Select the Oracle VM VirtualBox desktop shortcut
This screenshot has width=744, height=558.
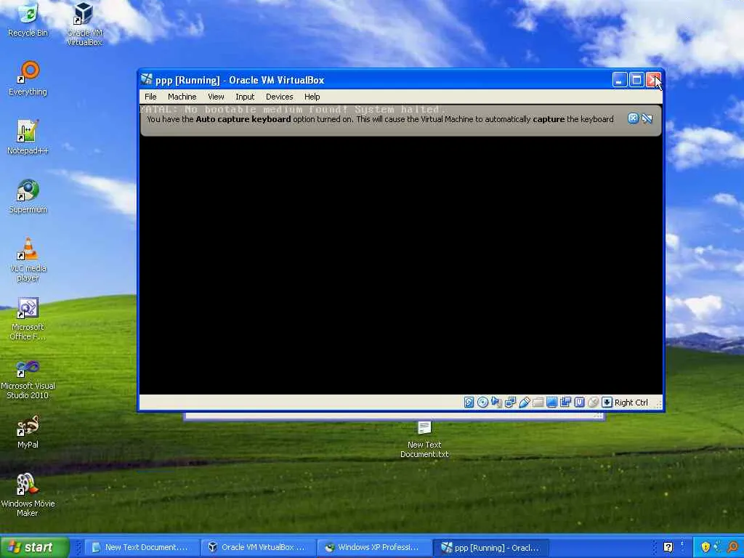coord(84,24)
